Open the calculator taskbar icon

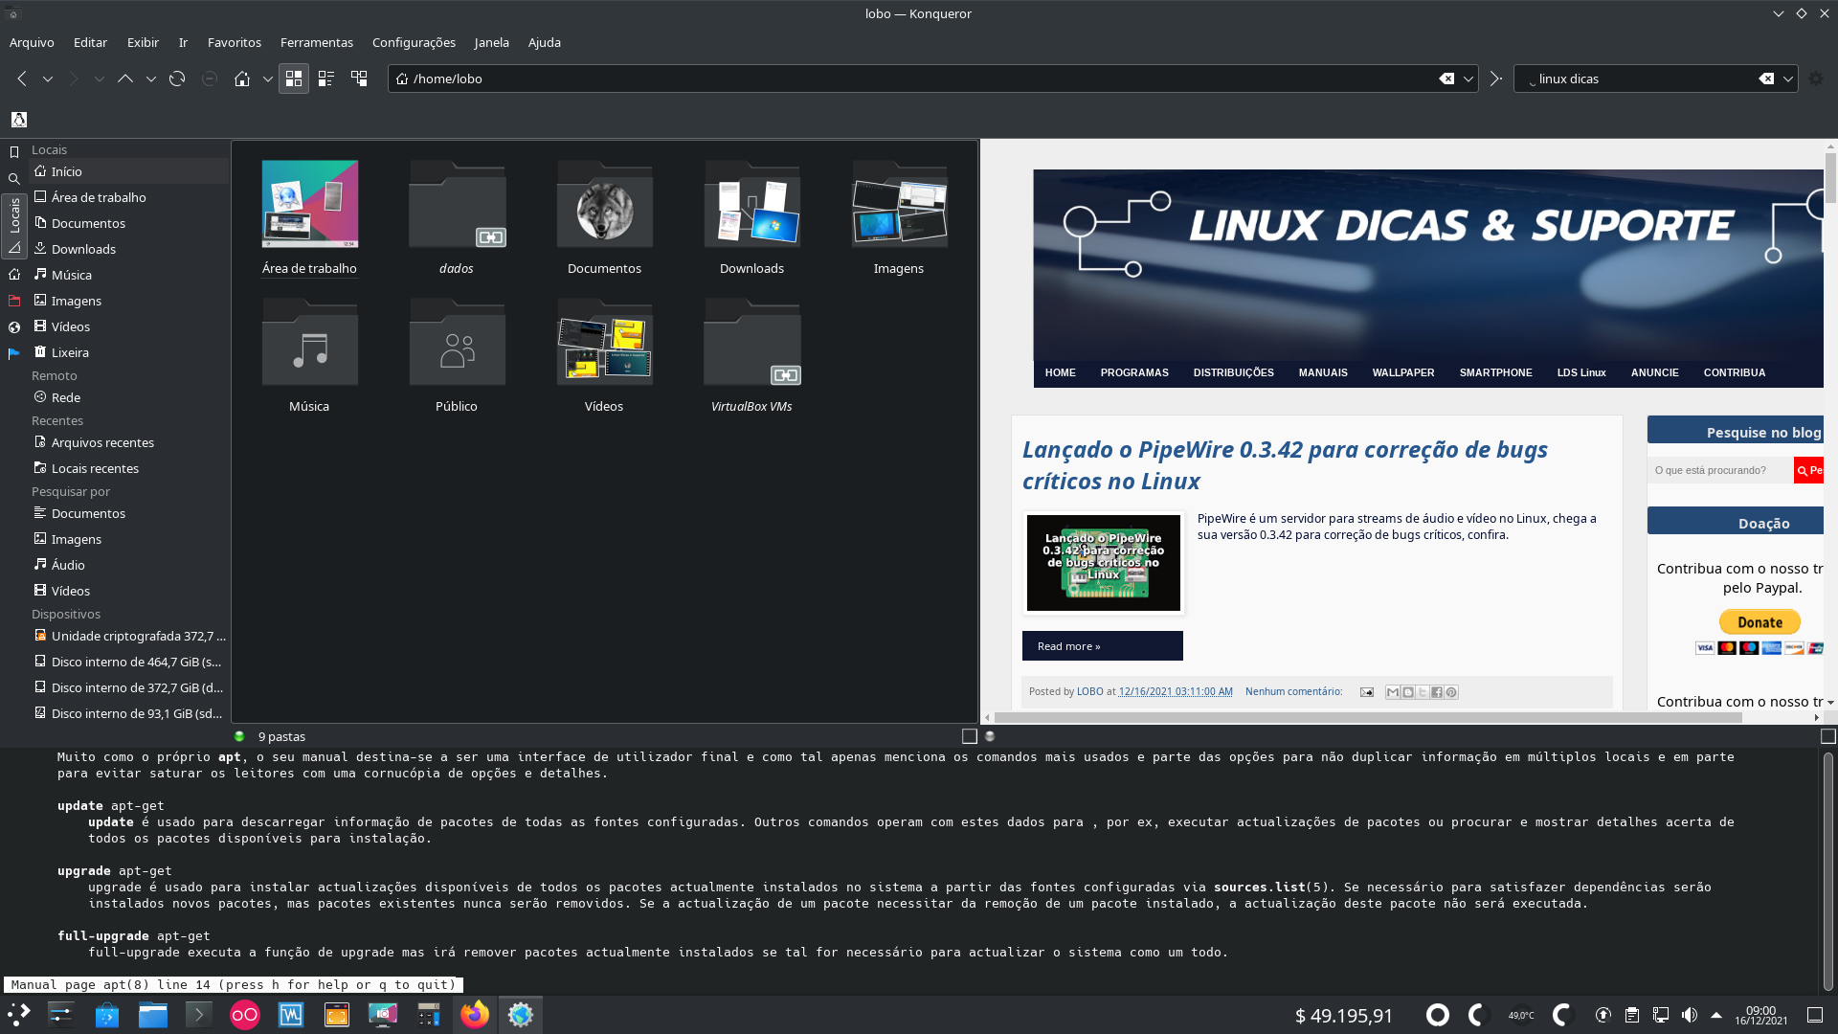click(428, 1015)
